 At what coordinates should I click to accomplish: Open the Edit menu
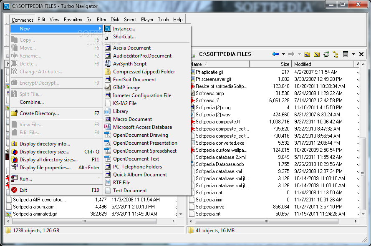click(41, 20)
